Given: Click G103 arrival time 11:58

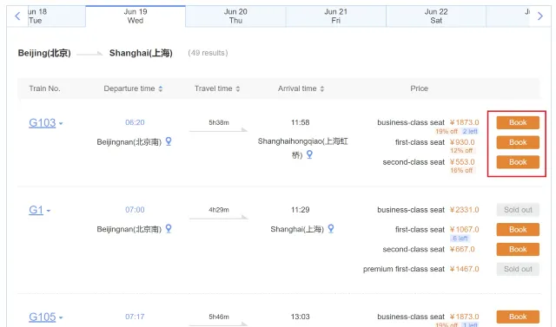Looking at the screenshot, I should pyautogui.click(x=300, y=122).
